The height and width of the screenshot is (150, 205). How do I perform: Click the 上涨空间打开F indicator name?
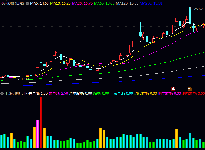tap(16, 94)
